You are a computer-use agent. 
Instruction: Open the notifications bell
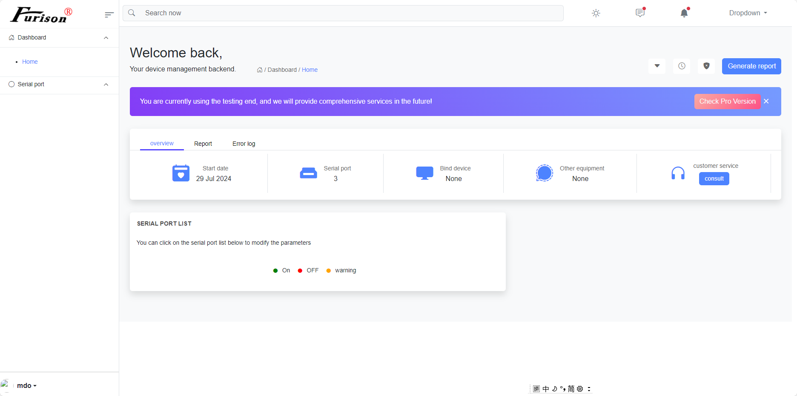point(684,13)
